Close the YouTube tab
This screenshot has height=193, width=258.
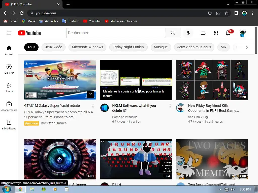coord(58,4)
